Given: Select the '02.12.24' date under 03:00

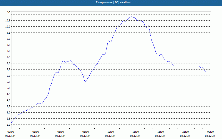Looking at the screenshot, I should coord(35,136).
